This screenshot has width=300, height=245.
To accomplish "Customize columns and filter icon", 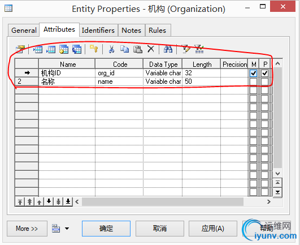I will coord(186,49).
